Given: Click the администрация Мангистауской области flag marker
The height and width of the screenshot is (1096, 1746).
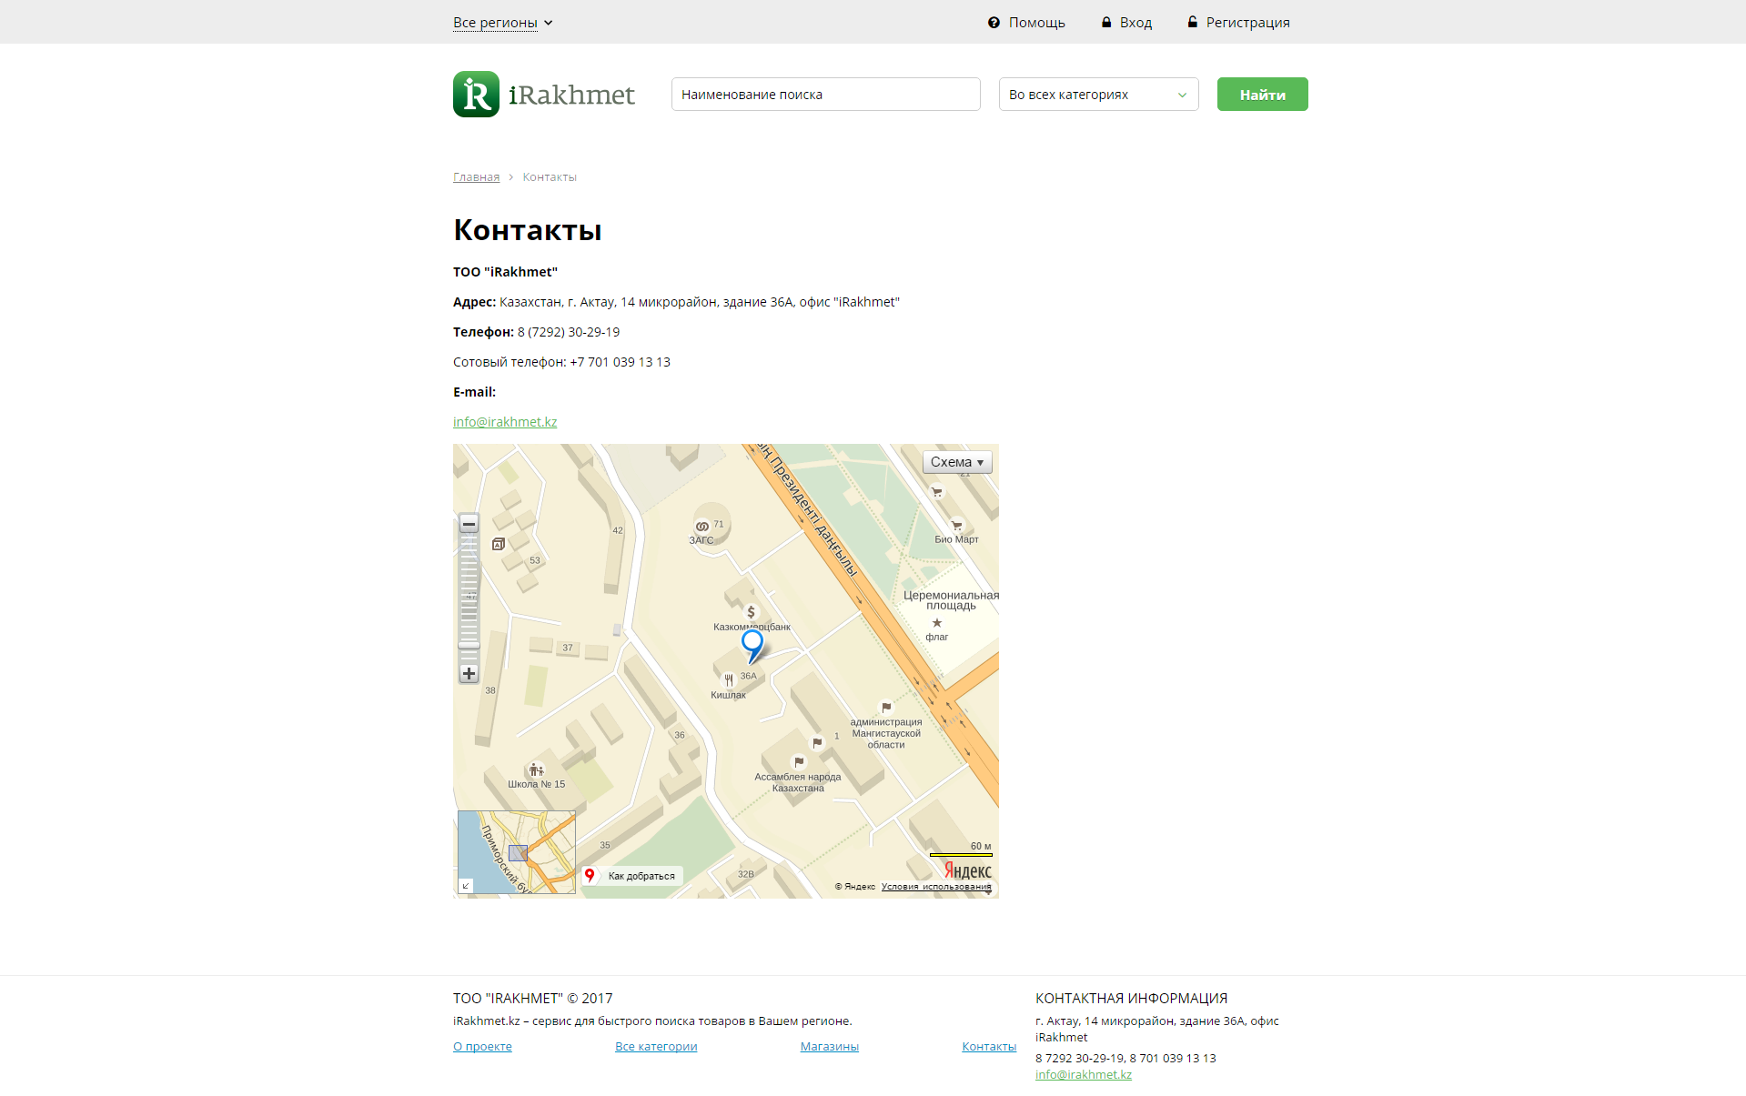Looking at the screenshot, I should (x=886, y=708).
